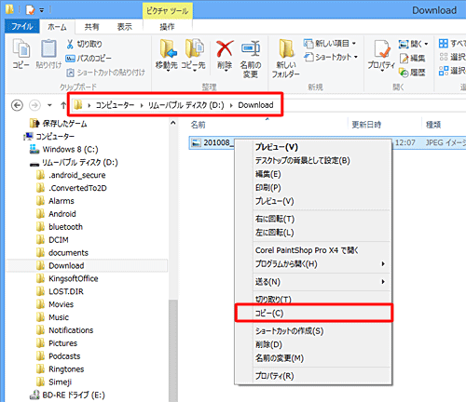This screenshot has width=466, height=402.
Task: Sort by 種類 column header
Action: pos(433,125)
